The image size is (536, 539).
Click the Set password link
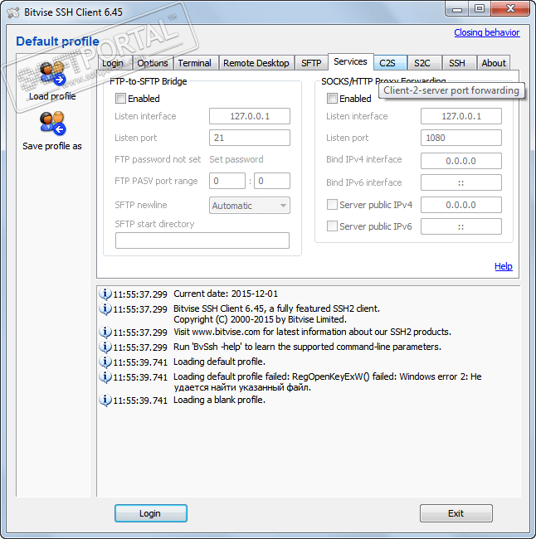[x=236, y=159]
